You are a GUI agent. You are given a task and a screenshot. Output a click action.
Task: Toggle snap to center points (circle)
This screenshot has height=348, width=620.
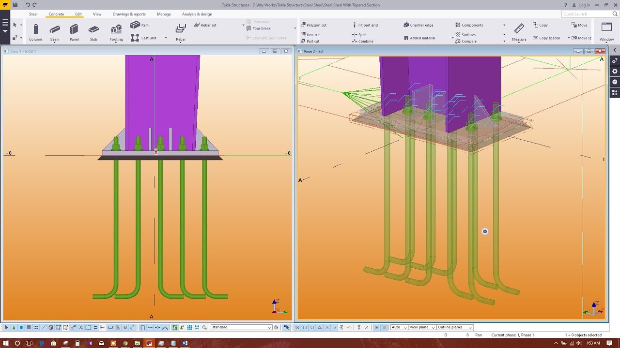[312, 327]
